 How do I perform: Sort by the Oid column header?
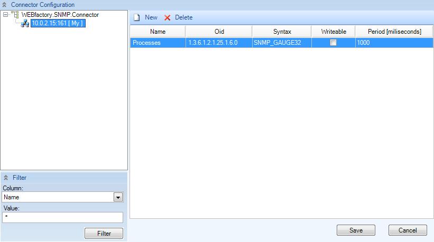[x=219, y=32]
